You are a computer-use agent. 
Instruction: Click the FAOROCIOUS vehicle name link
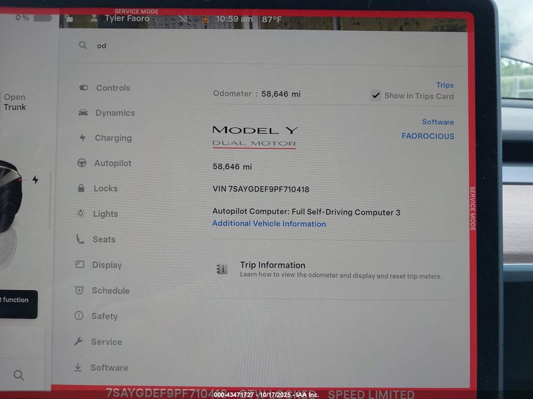[428, 136]
